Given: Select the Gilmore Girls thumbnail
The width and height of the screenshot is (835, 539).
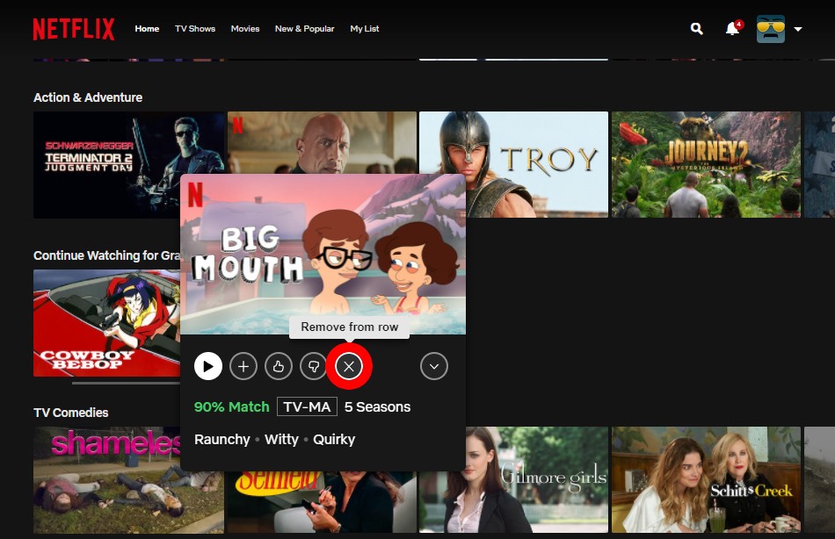Looking at the screenshot, I should pyautogui.click(x=513, y=479).
